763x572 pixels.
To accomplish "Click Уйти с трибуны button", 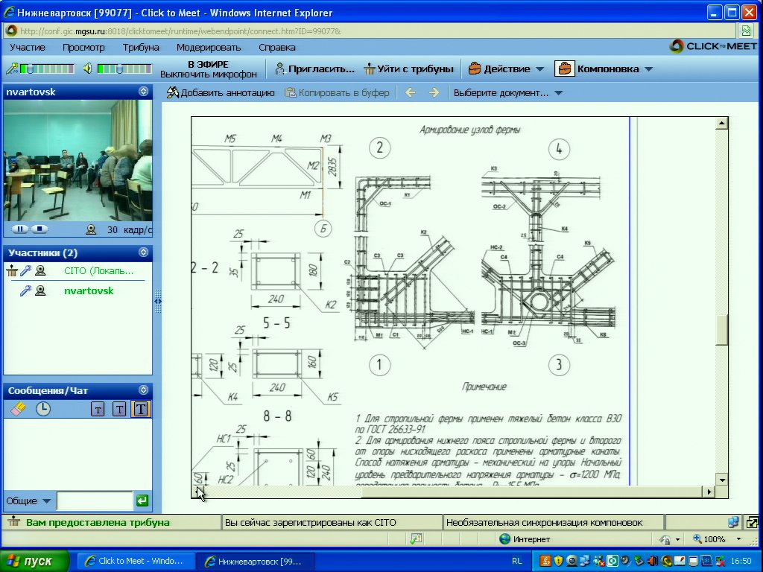I will tap(409, 69).
